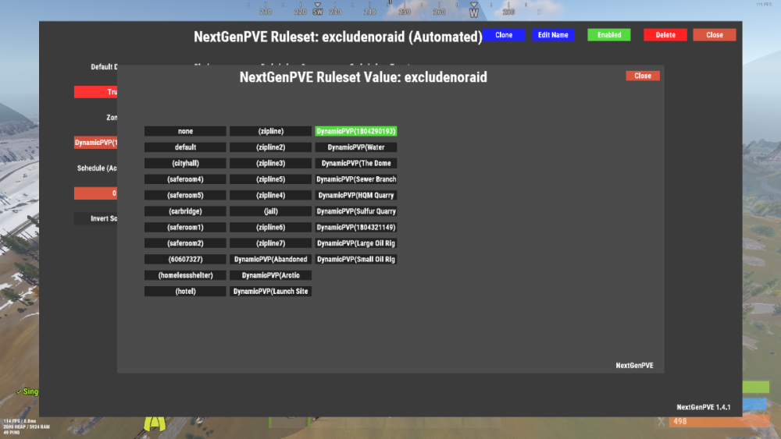
Task: Close the Ruleset Value excludenoraid dialog
Action: pos(643,76)
